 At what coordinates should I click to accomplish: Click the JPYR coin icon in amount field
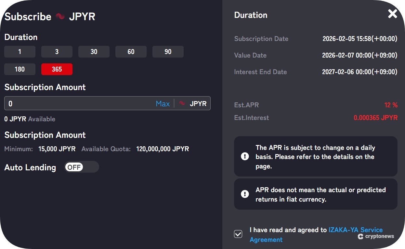tap(182, 103)
